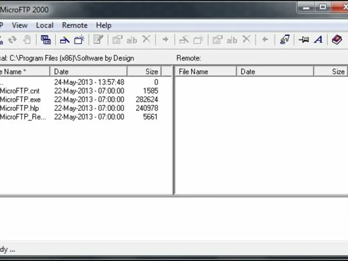
Task: Click the blue connected-computers toolbar icon
Action: (46, 40)
